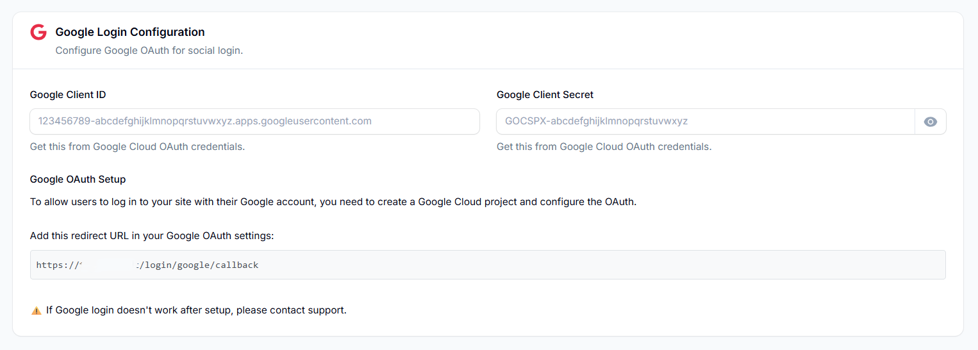Click empty area of redirect URL box
This screenshot has height=350, width=978.
click(577, 265)
